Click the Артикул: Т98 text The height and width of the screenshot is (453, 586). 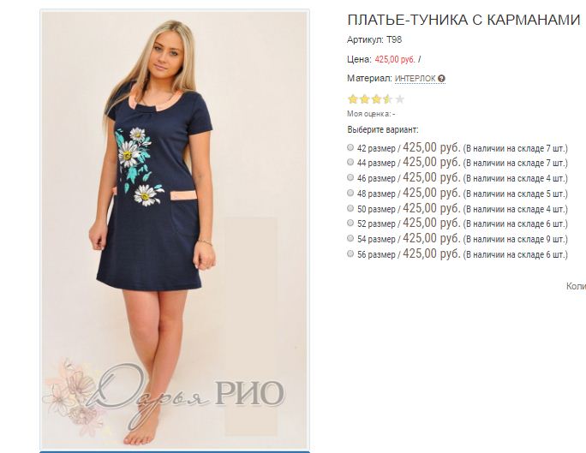pos(374,39)
